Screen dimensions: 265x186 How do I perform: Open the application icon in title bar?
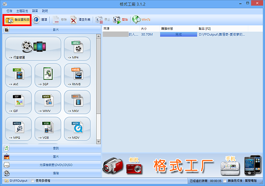(5, 4)
